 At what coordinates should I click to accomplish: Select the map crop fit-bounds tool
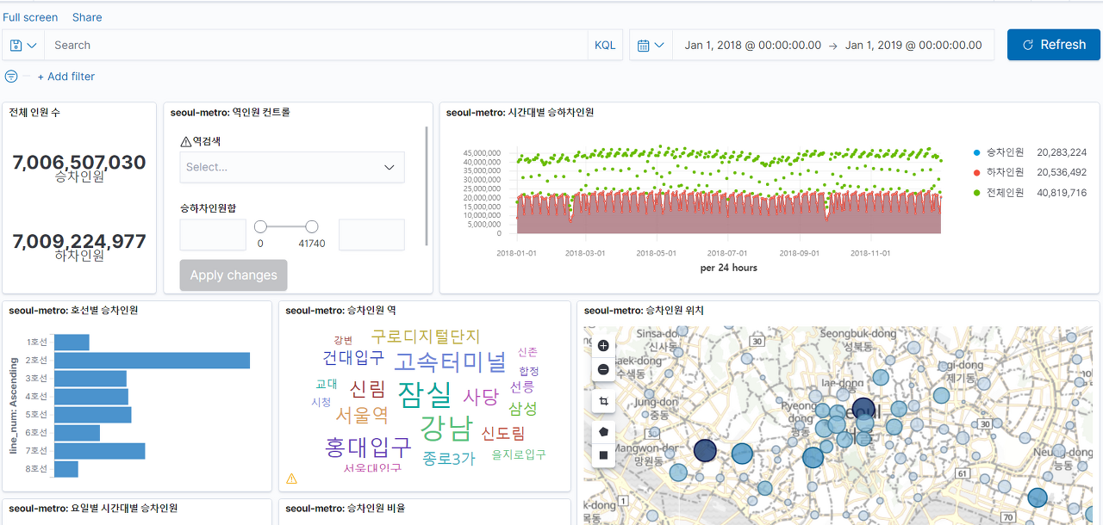[x=603, y=401]
